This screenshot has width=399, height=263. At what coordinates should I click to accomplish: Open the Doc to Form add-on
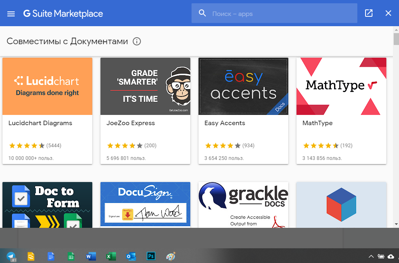click(47, 205)
